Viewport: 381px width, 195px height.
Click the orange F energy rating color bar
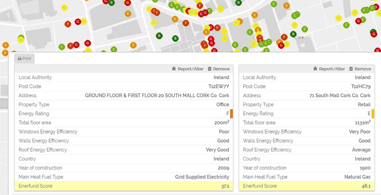(x=231, y=114)
